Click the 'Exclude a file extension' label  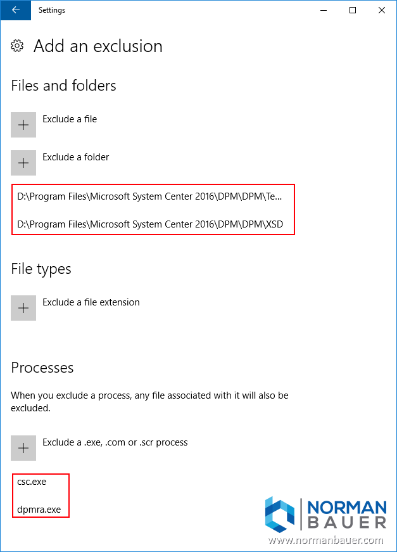(x=91, y=302)
